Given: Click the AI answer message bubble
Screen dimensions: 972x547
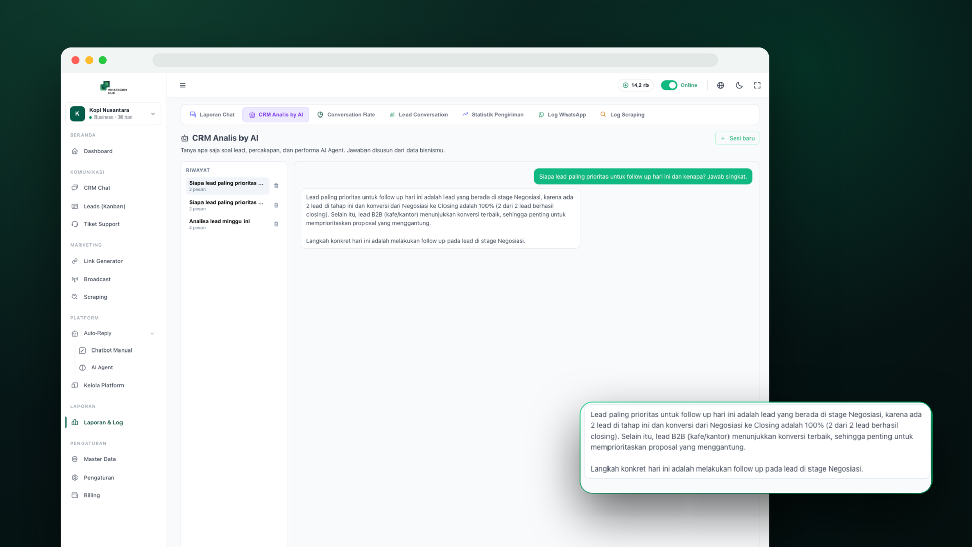Looking at the screenshot, I should pos(440,219).
